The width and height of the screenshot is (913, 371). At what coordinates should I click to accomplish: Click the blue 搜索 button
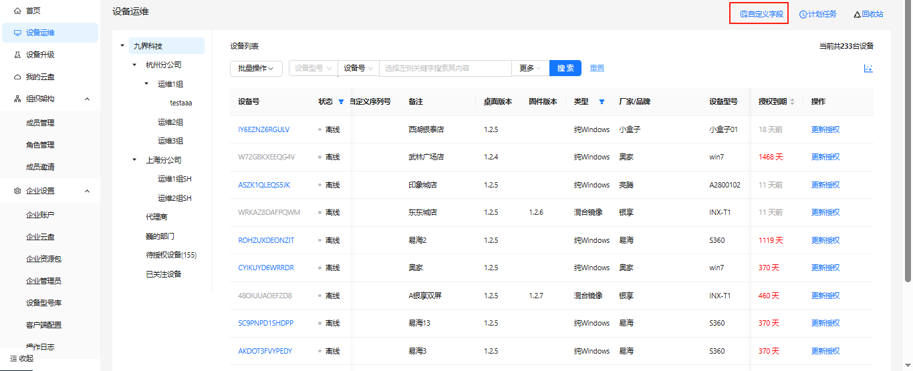(565, 68)
